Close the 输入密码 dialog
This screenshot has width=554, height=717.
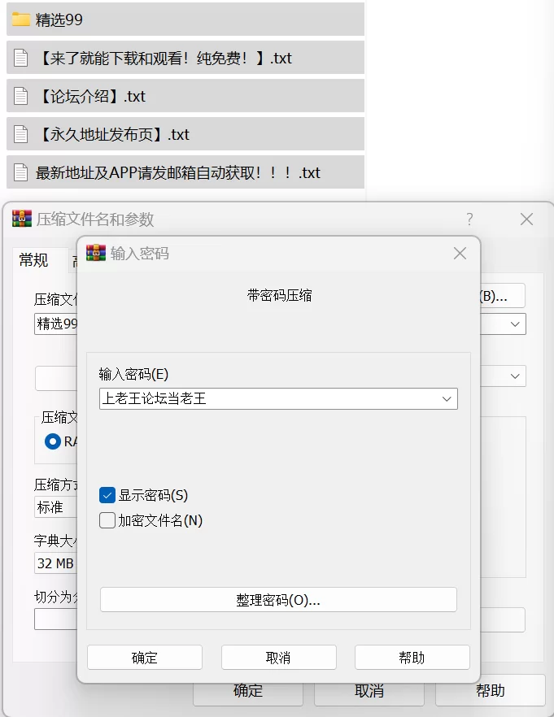tap(460, 254)
